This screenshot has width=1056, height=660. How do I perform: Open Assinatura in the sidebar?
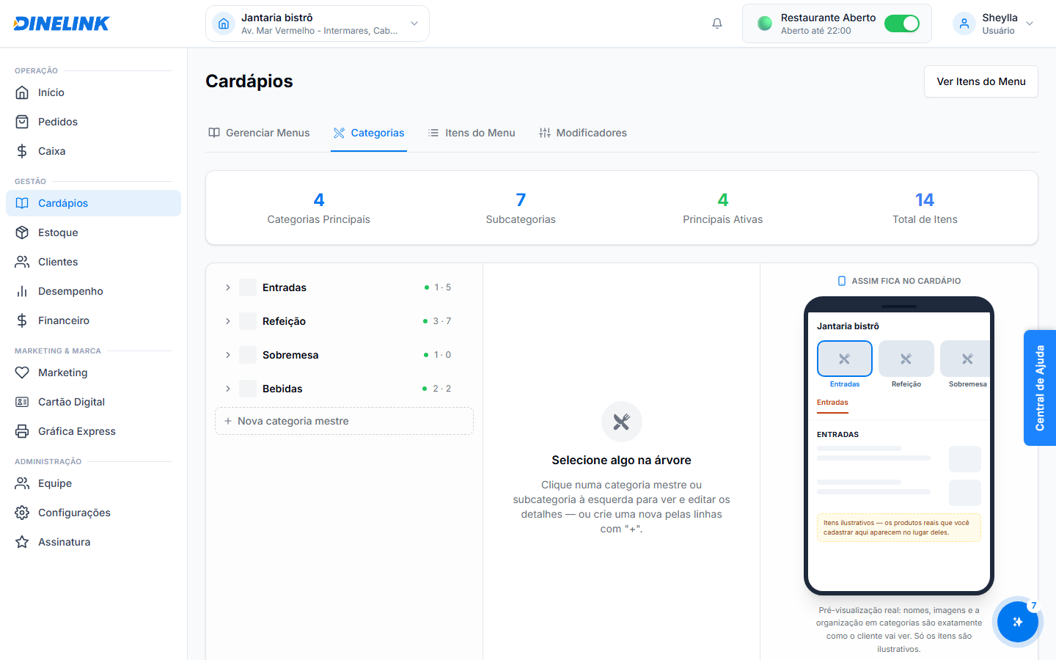click(x=93, y=542)
